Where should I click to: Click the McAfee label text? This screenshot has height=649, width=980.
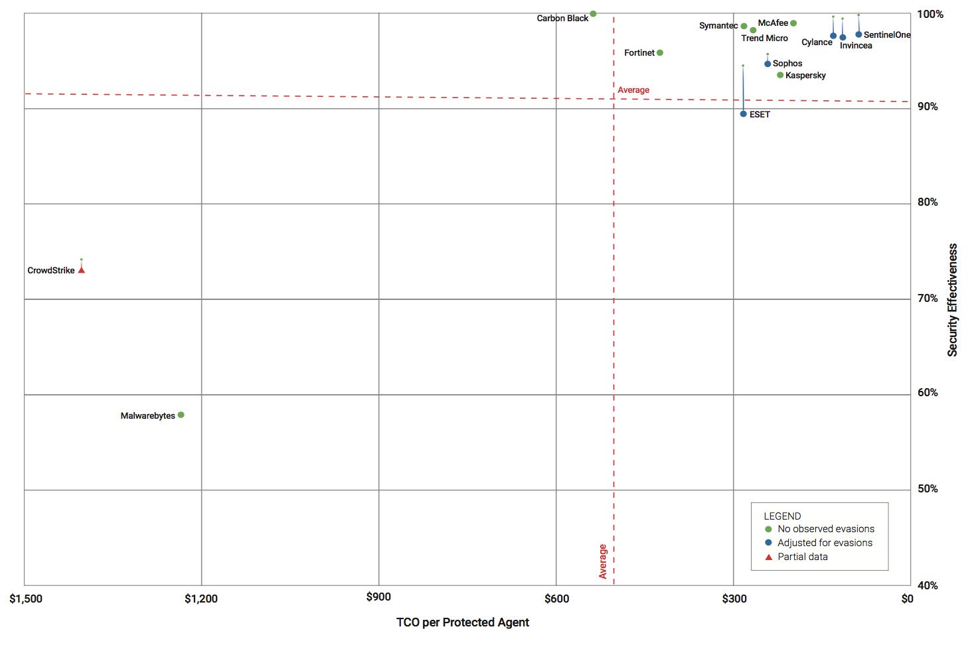(773, 23)
